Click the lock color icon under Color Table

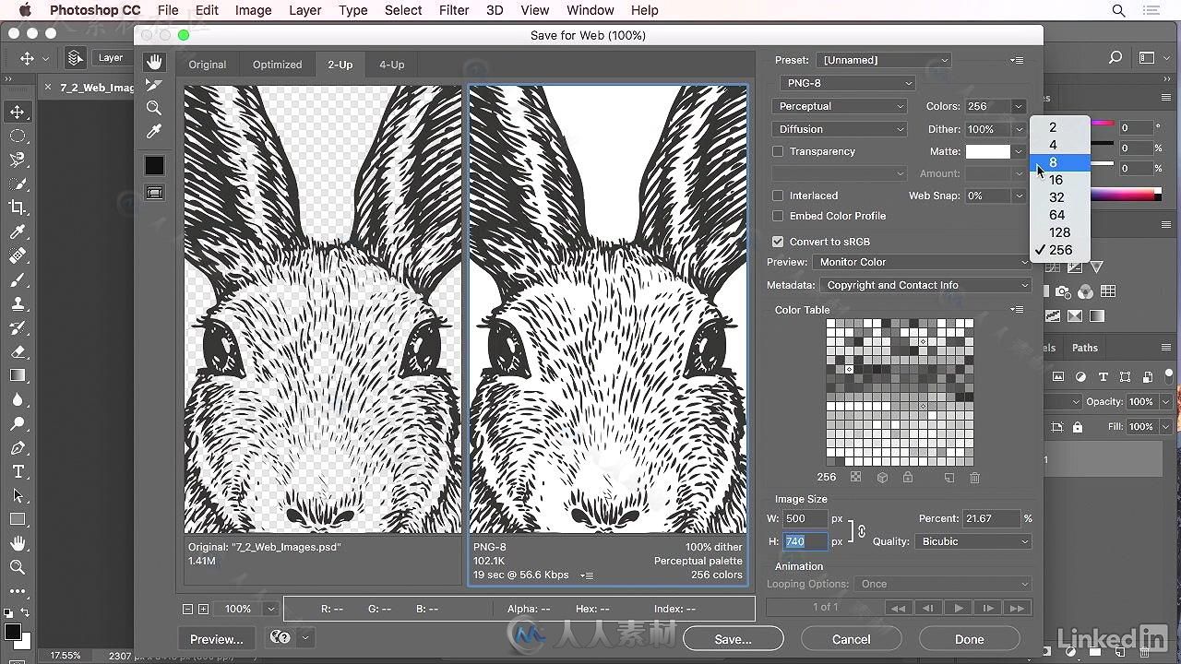[x=908, y=477]
